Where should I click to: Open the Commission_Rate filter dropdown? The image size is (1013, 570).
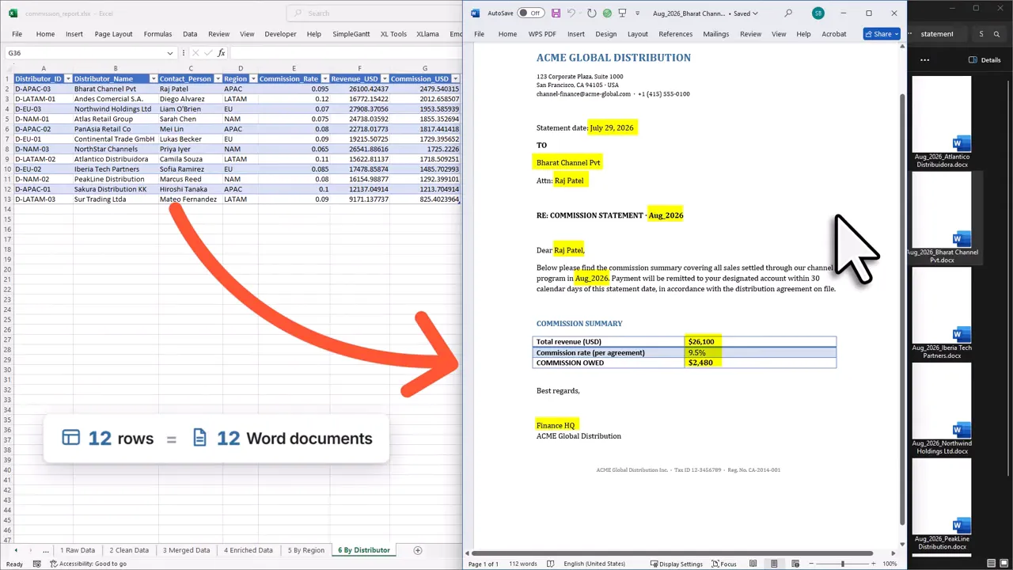point(324,79)
